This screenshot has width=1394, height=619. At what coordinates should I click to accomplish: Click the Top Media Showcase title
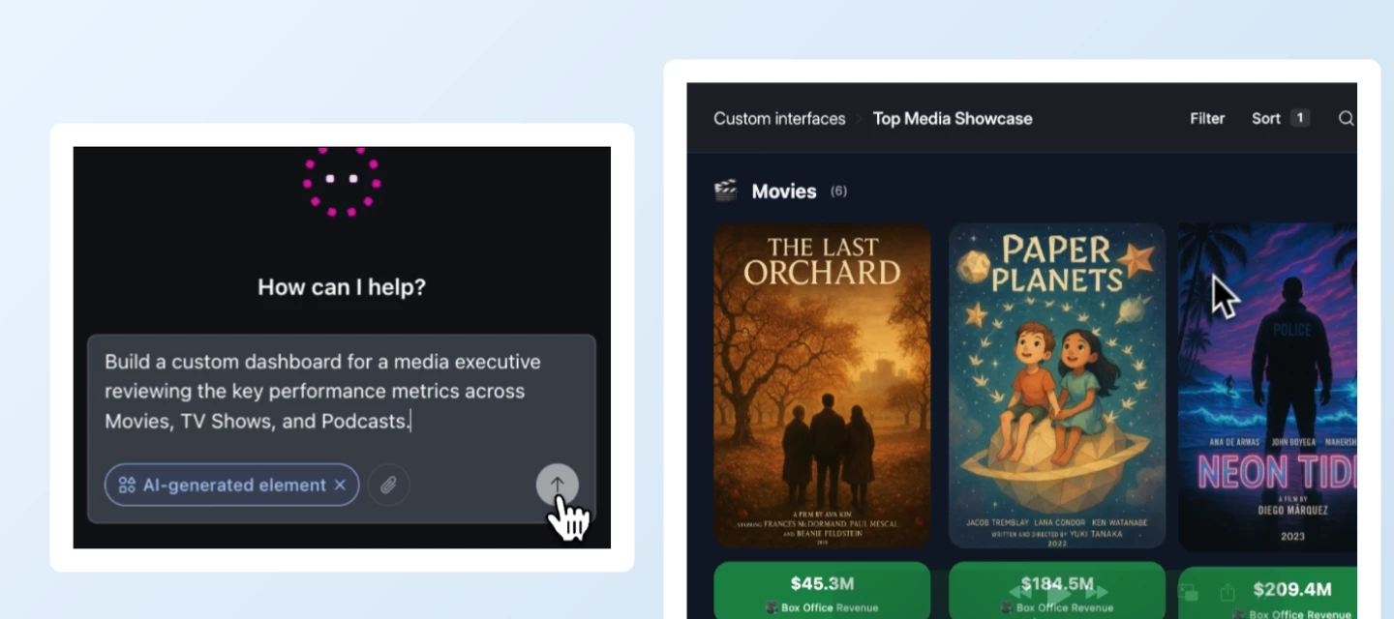[x=953, y=118]
